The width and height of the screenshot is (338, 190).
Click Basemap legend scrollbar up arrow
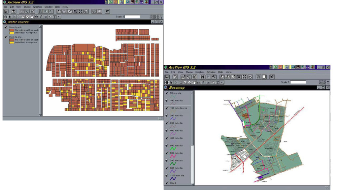point(192,92)
